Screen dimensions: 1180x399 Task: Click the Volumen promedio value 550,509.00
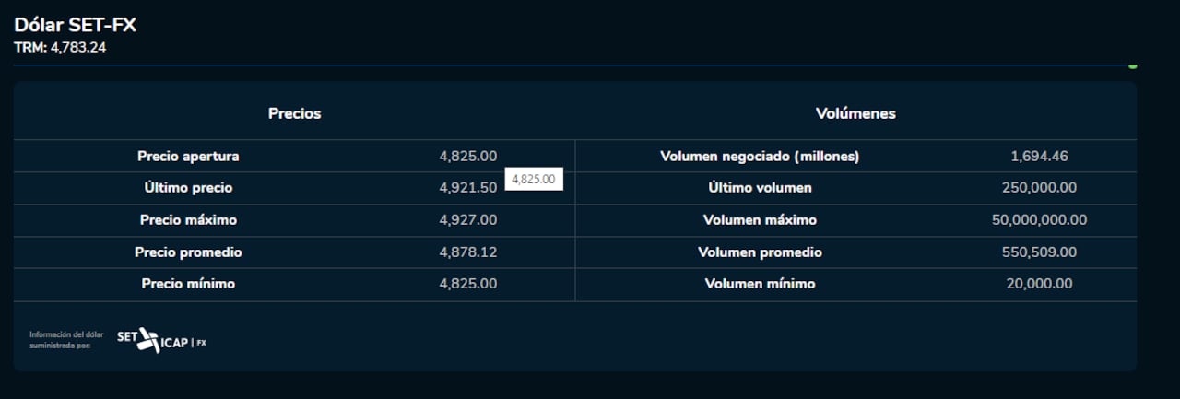[1039, 252]
